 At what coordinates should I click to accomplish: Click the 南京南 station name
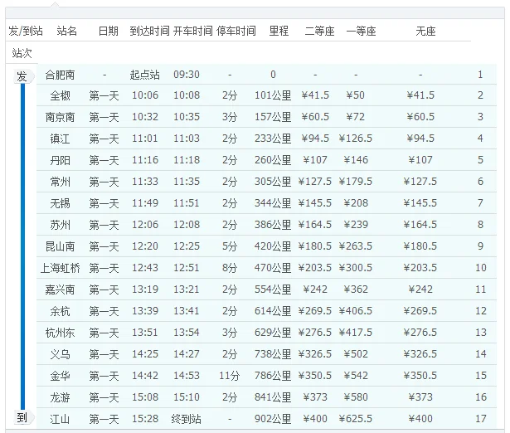pos(60,117)
